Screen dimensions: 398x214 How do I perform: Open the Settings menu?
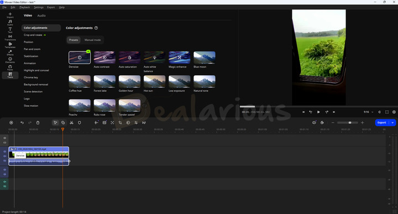[x=39, y=7]
